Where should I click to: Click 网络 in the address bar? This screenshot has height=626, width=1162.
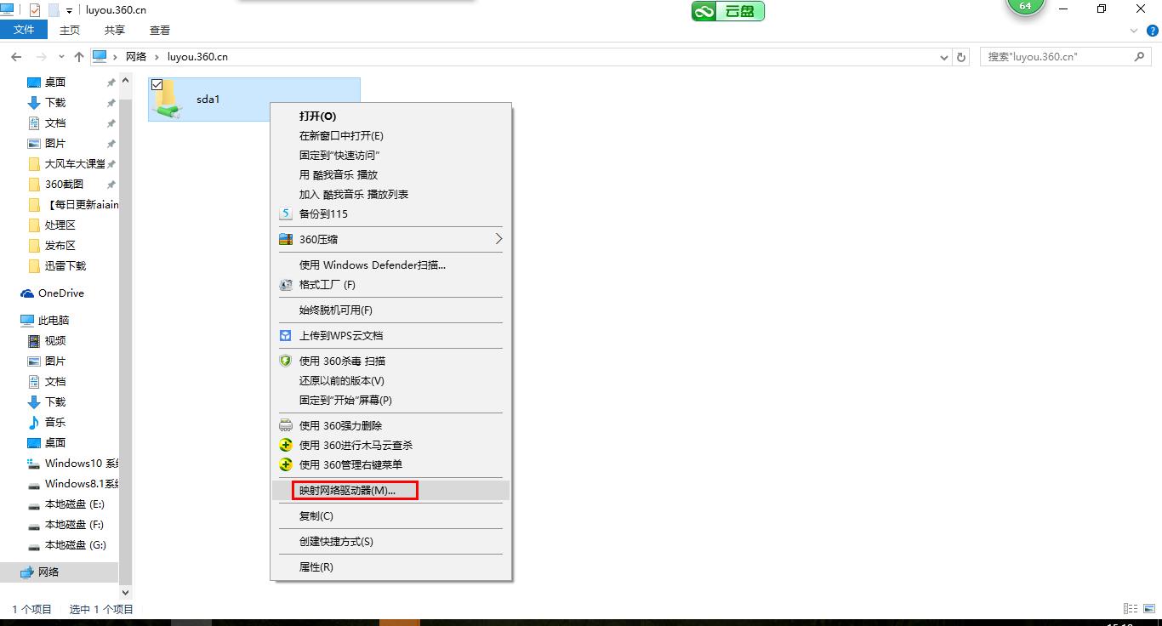[136, 57]
